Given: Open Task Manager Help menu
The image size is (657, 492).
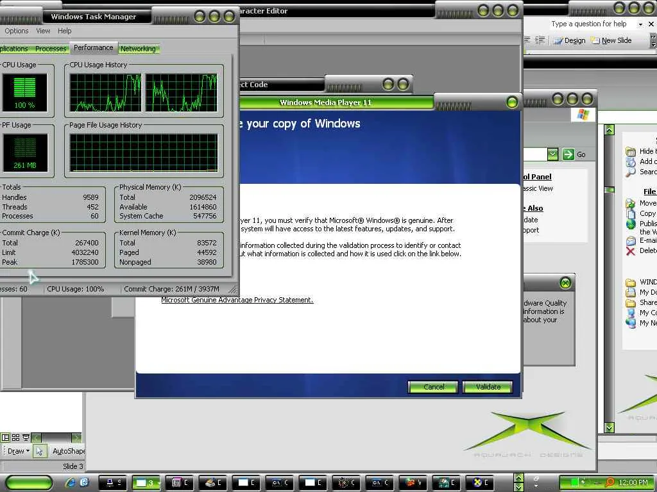Looking at the screenshot, I should point(65,31).
